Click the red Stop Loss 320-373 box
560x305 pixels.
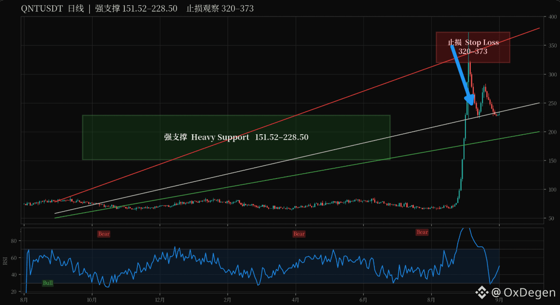(x=473, y=47)
